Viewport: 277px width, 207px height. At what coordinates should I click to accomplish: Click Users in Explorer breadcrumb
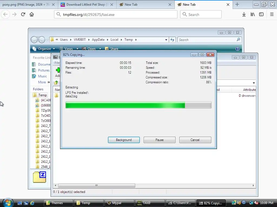(x=64, y=40)
